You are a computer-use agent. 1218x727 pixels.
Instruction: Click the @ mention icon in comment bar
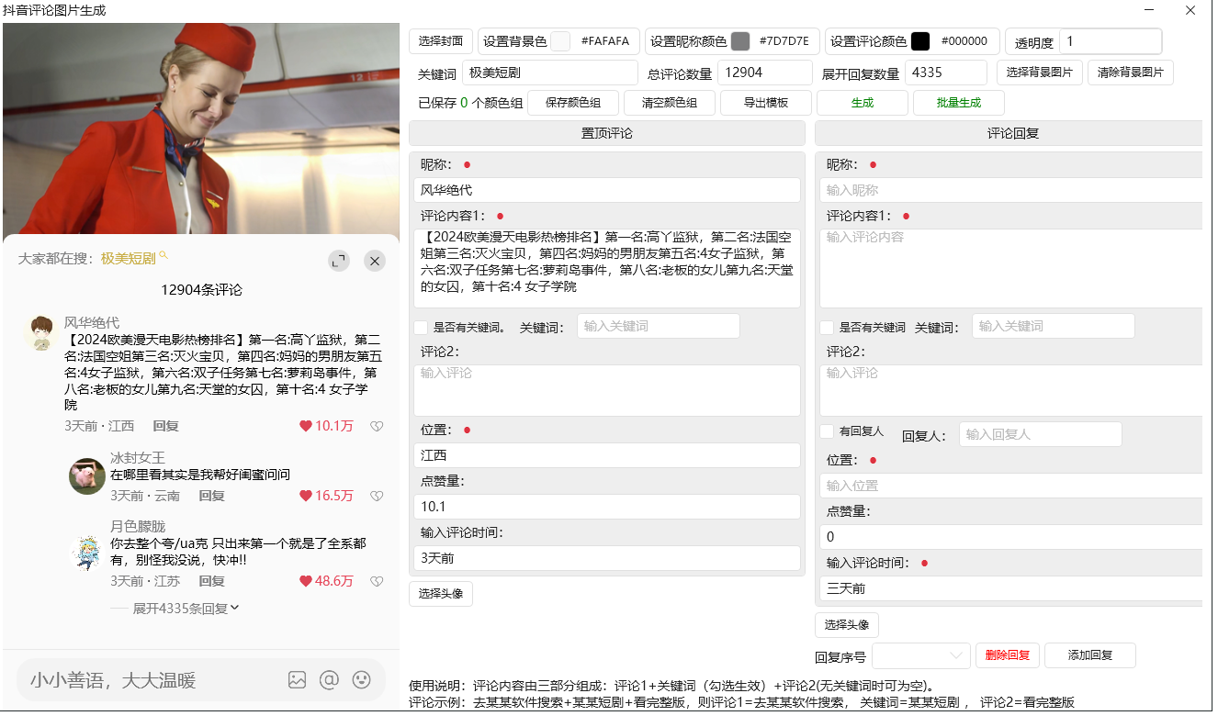pyautogui.click(x=329, y=680)
